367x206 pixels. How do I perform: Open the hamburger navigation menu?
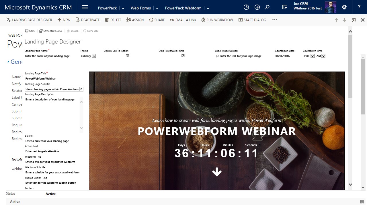coord(85,7)
